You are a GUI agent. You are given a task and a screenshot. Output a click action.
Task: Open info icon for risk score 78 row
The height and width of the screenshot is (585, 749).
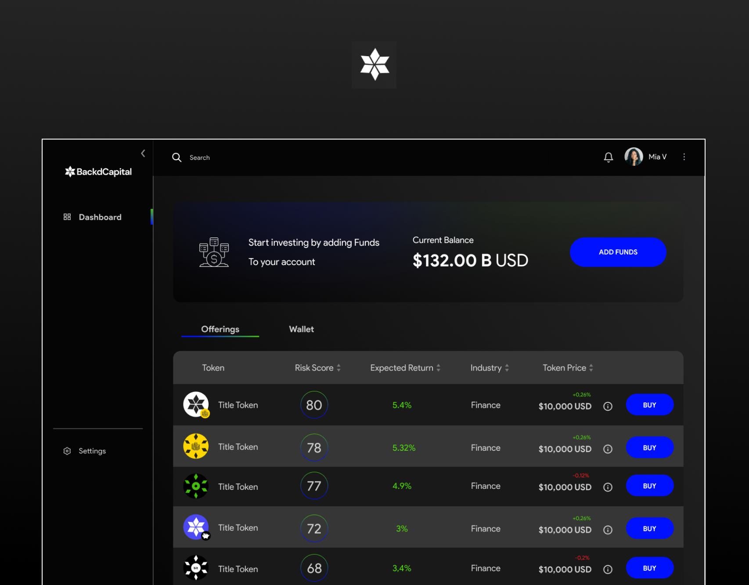608,449
